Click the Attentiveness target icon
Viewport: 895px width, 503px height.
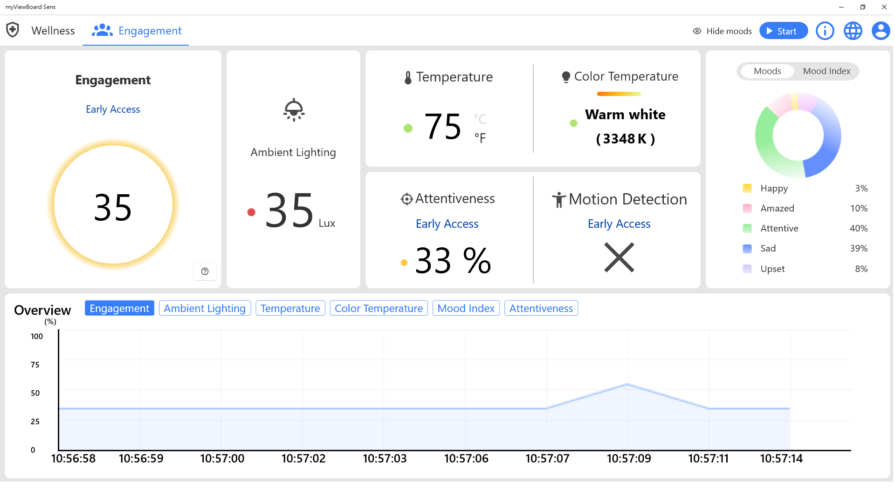406,199
